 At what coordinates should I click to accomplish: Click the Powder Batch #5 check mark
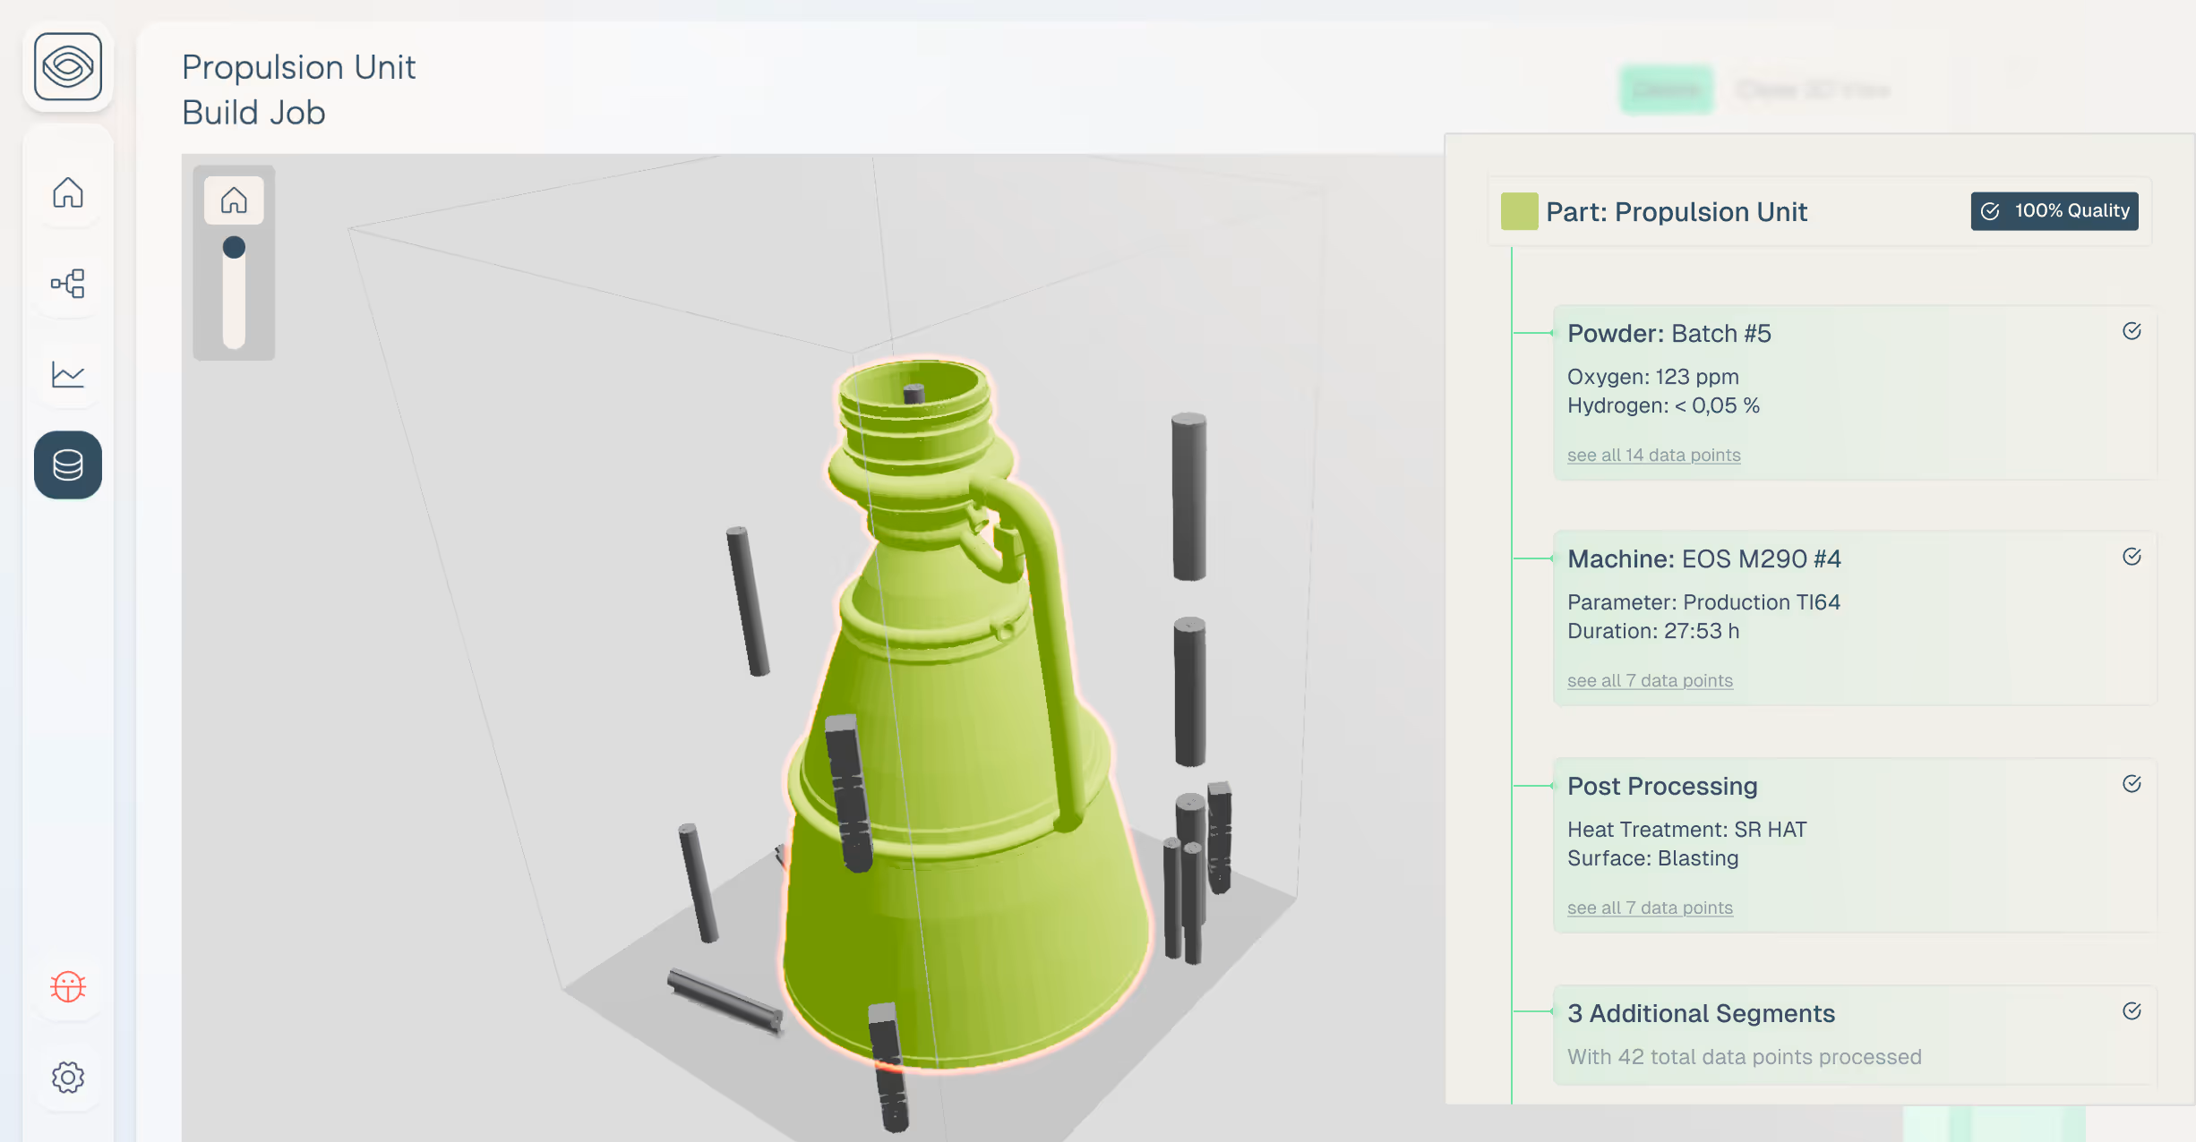2132,331
